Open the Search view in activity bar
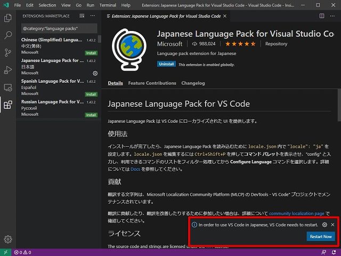The height and width of the screenshot is (256, 341). point(8,35)
